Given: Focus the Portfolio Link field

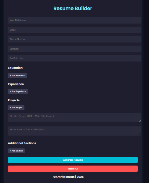Looking at the screenshot, I should click(74, 58).
